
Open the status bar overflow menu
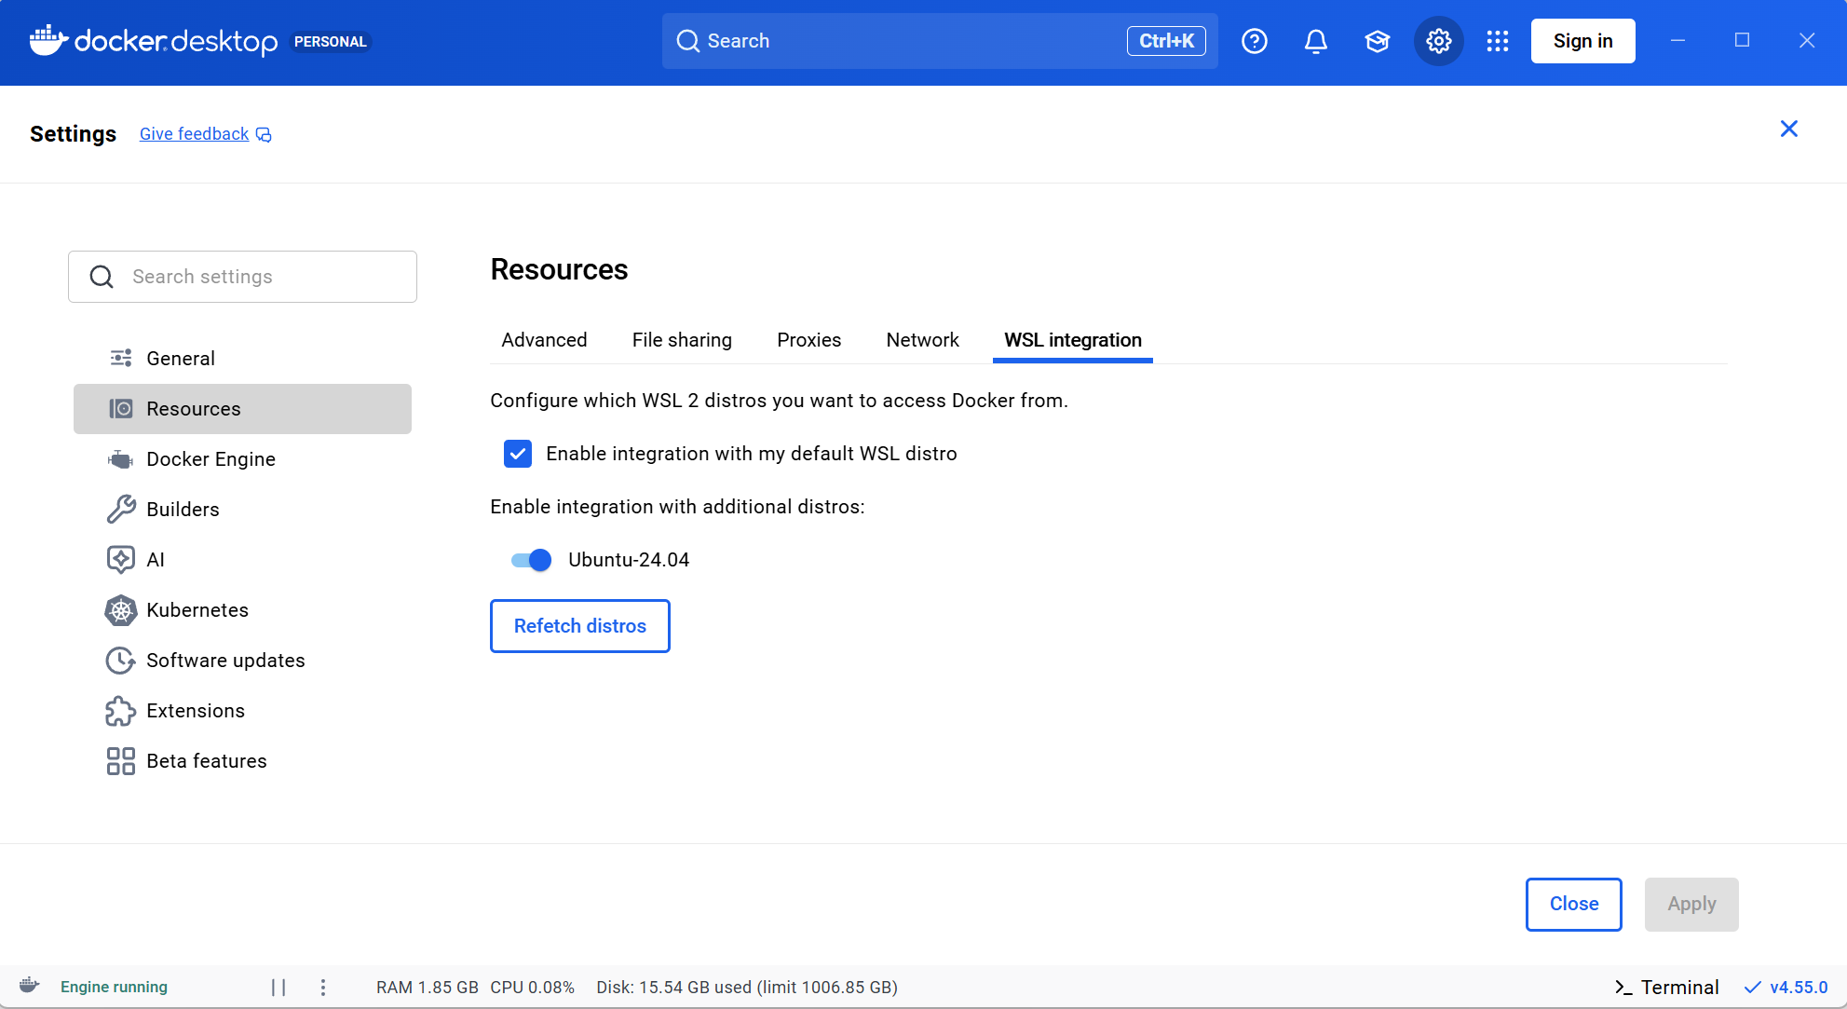(323, 987)
